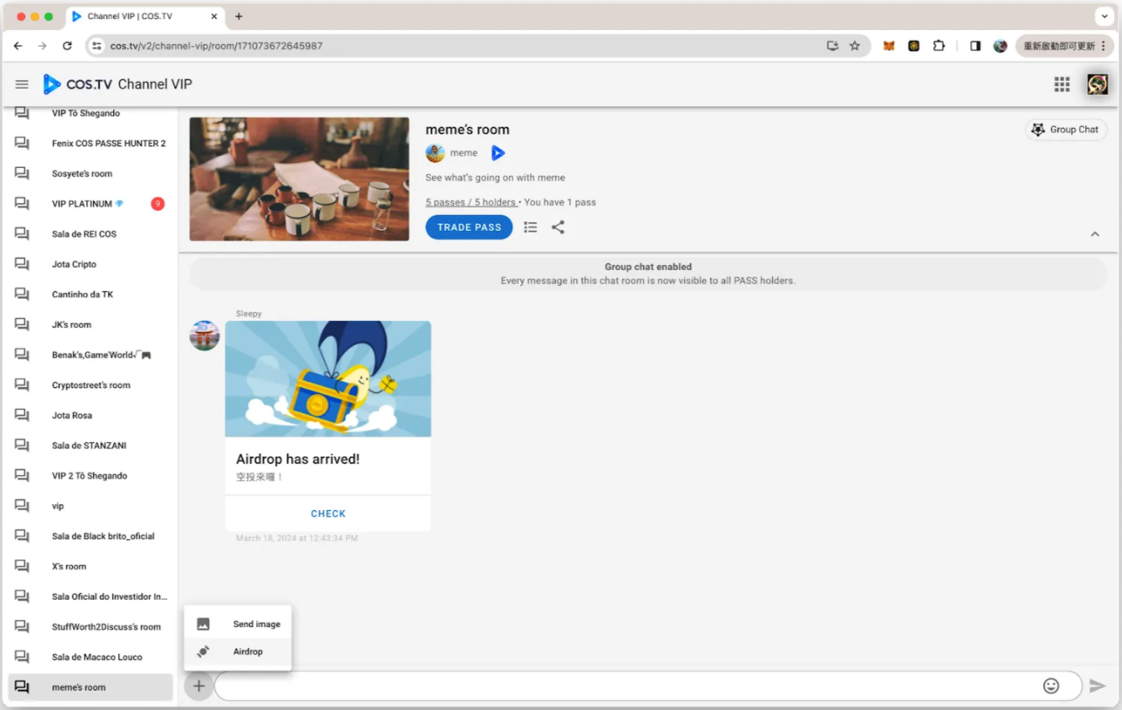Open a new browser tab
Viewport: 1122px width, 710px height.
coord(239,16)
